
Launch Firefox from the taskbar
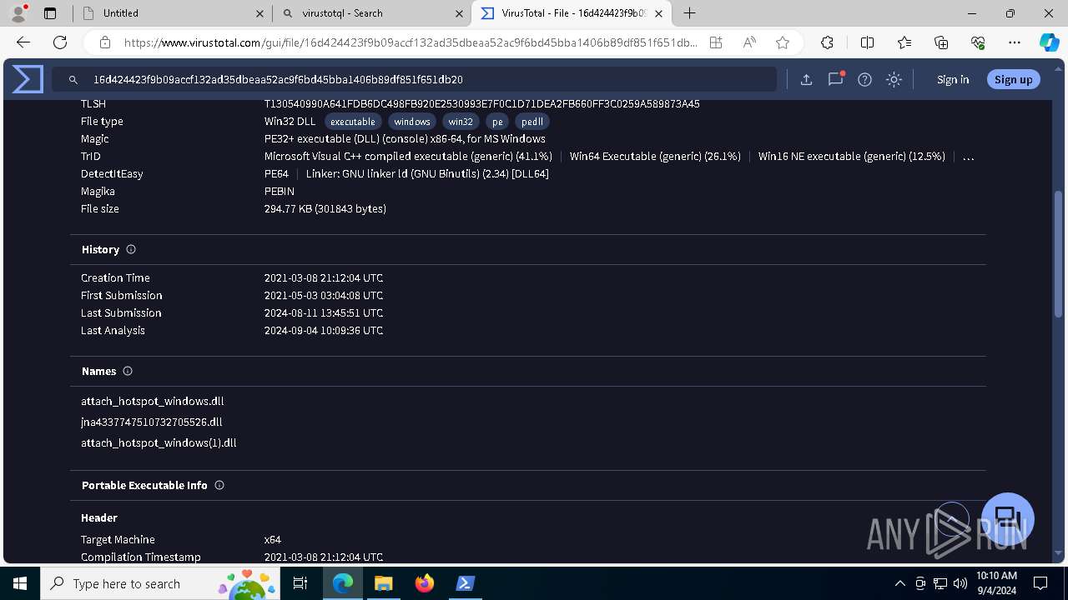(x=425, y=583)
